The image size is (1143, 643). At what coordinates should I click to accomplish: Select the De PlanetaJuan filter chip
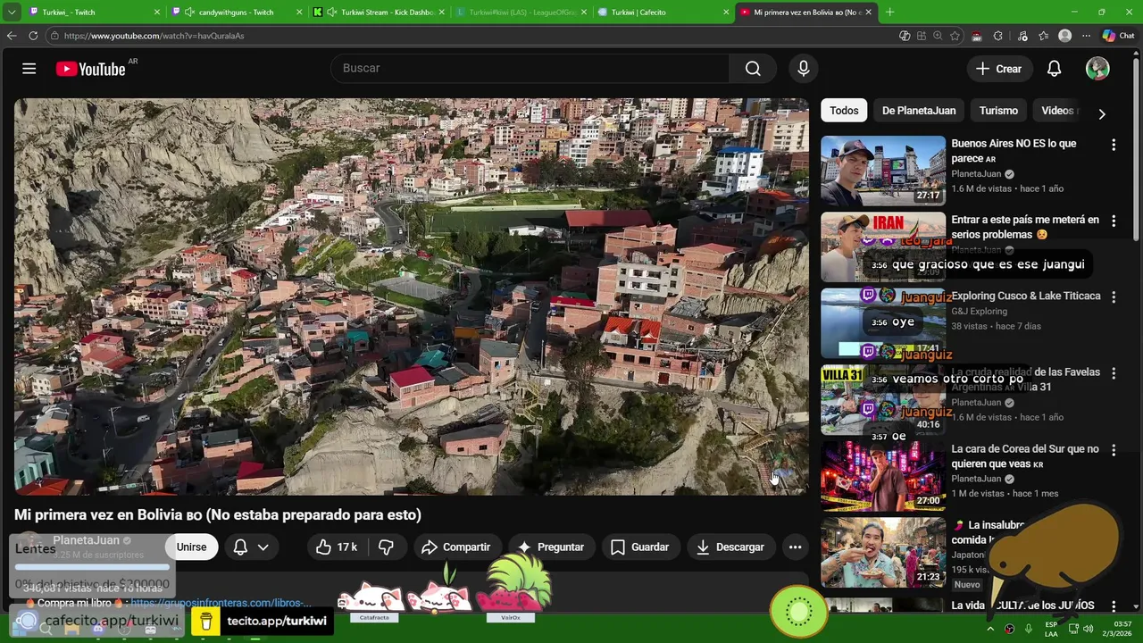919,111
